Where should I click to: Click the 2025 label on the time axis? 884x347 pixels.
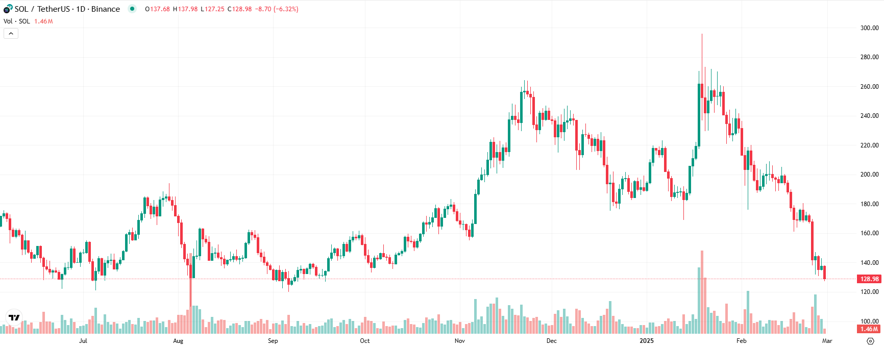pyautogui.click(x=647, y=340)
